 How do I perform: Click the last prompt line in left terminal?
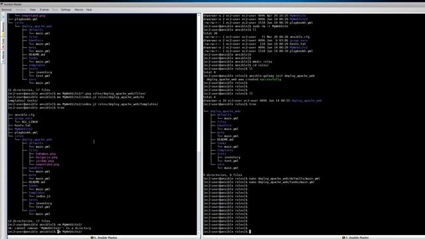(x=44, y=232)
